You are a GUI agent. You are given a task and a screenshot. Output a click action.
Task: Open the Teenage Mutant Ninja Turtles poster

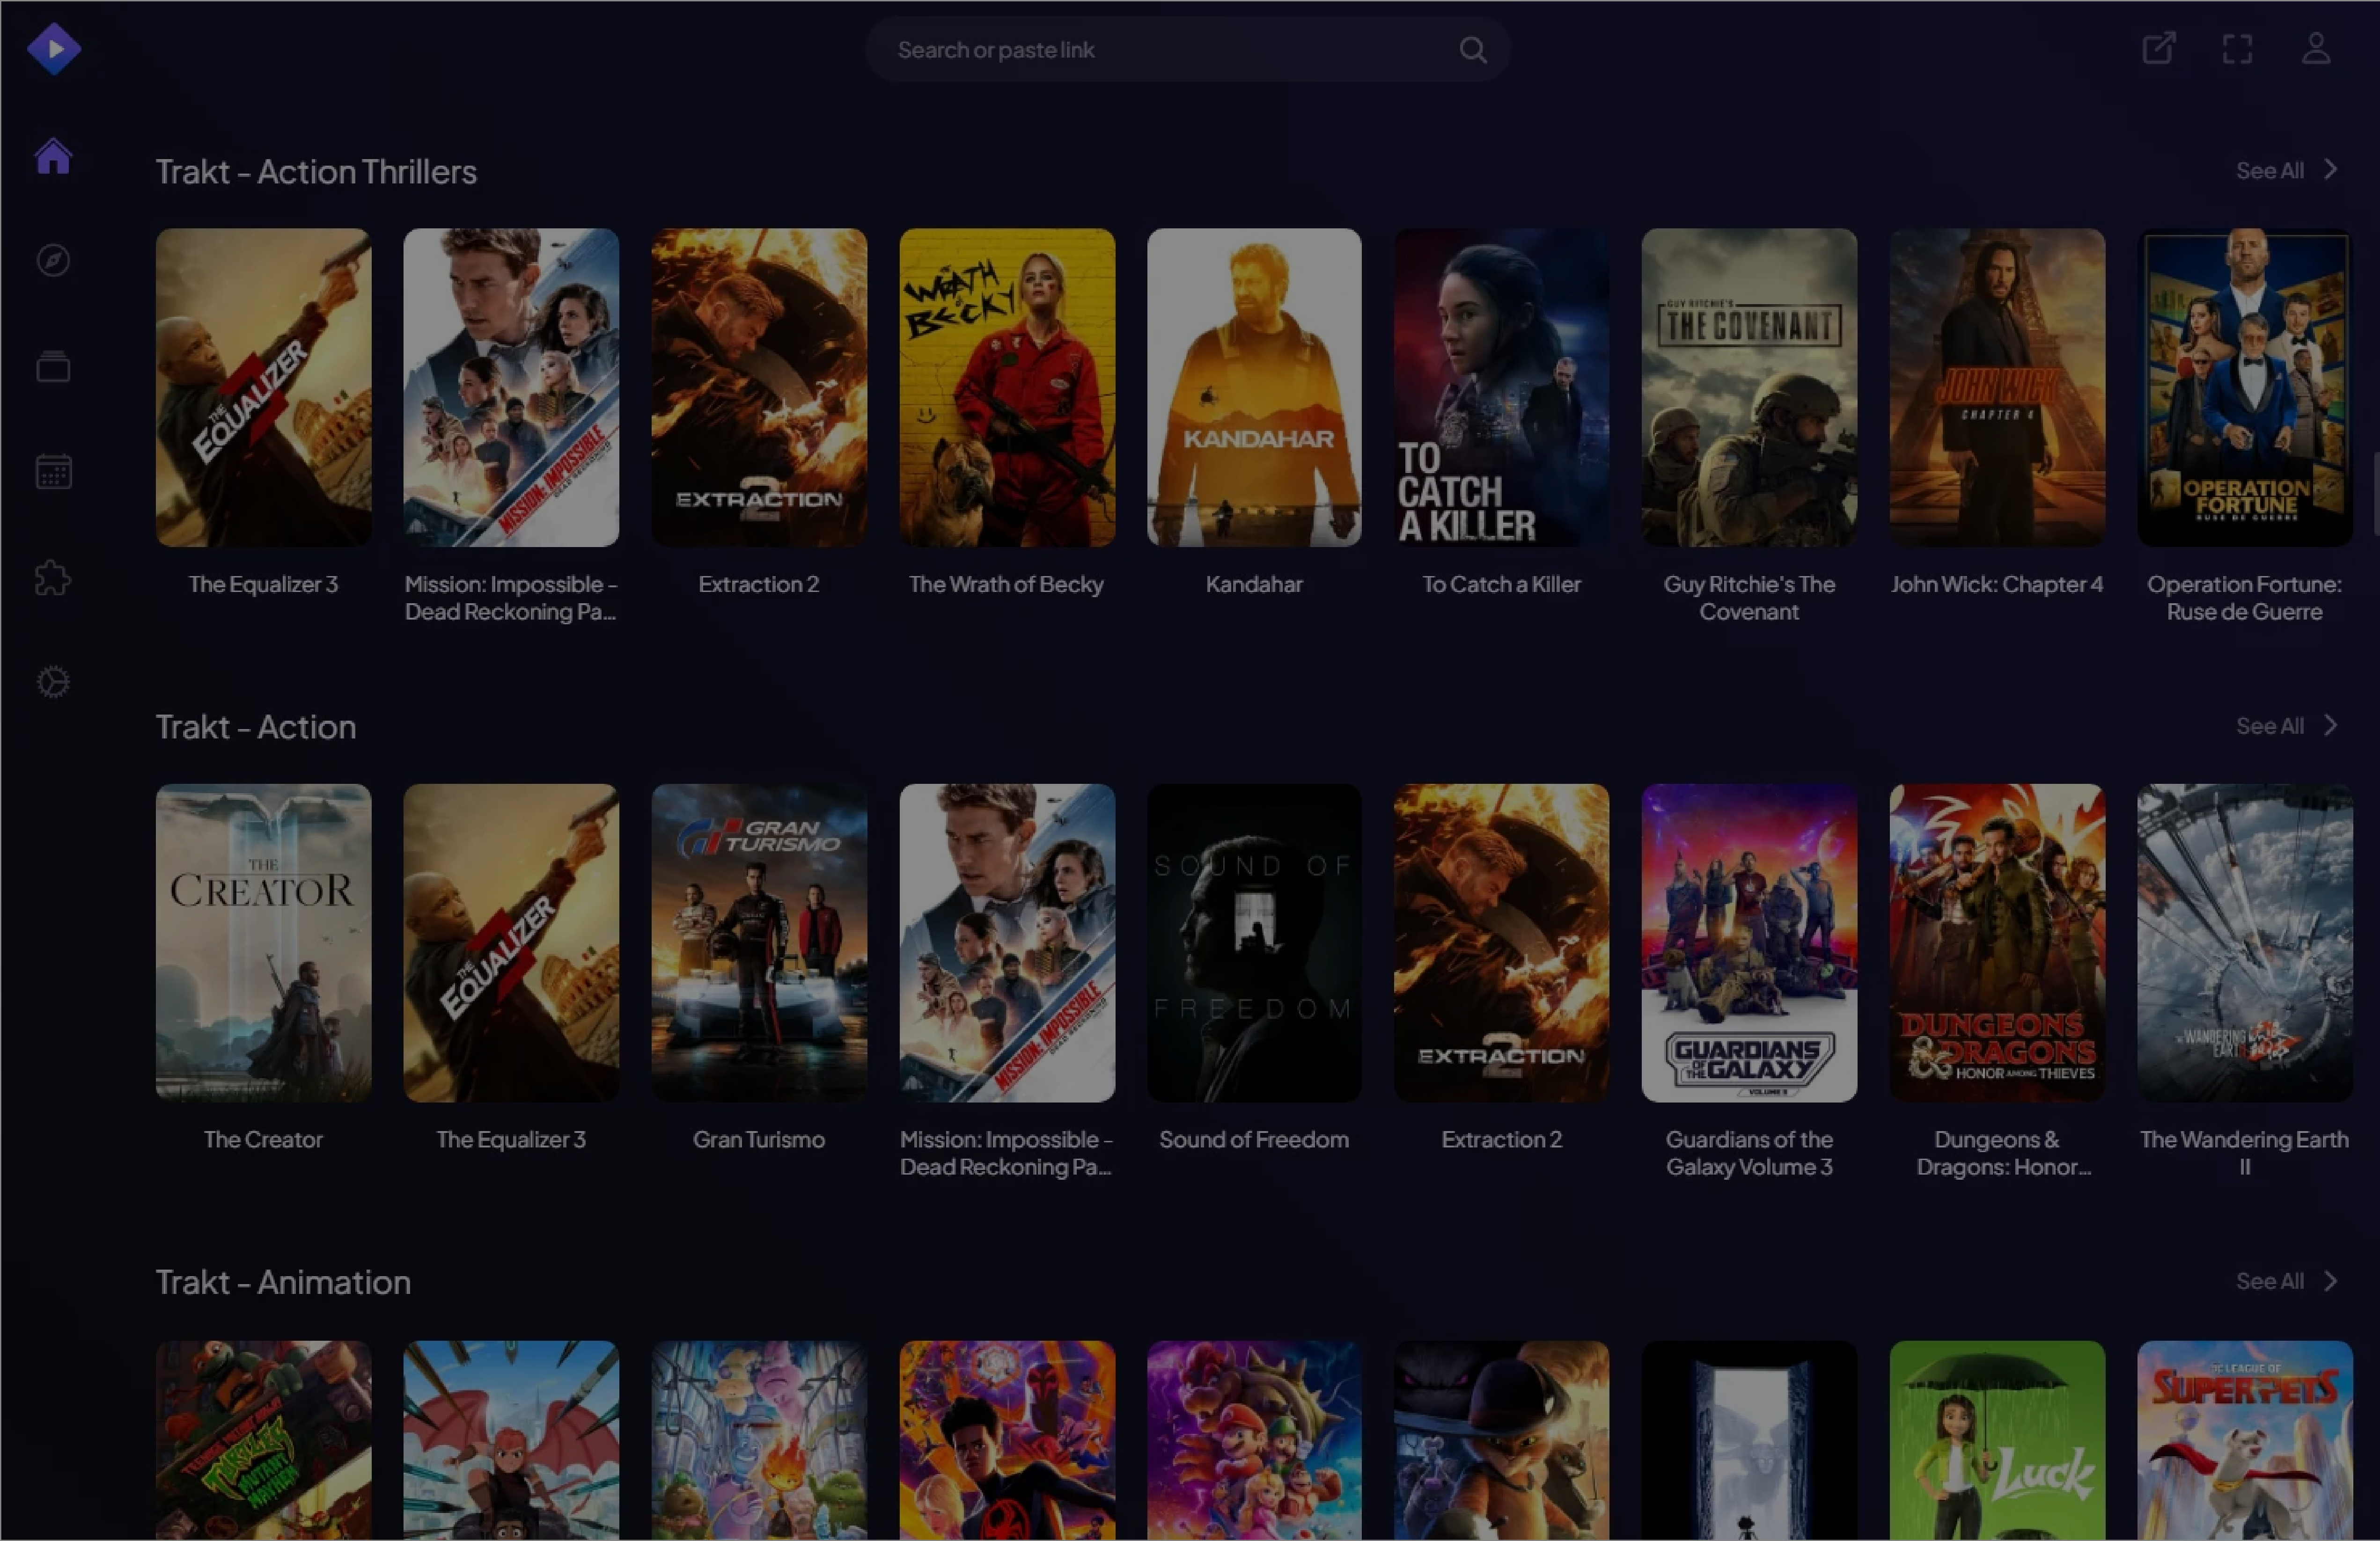(263, 1440)
